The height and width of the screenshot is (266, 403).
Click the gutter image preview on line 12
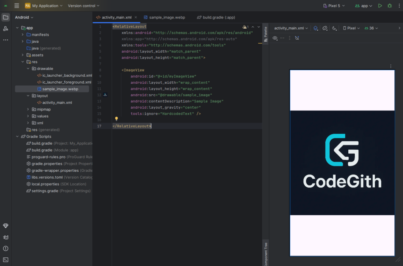(105, 95)
